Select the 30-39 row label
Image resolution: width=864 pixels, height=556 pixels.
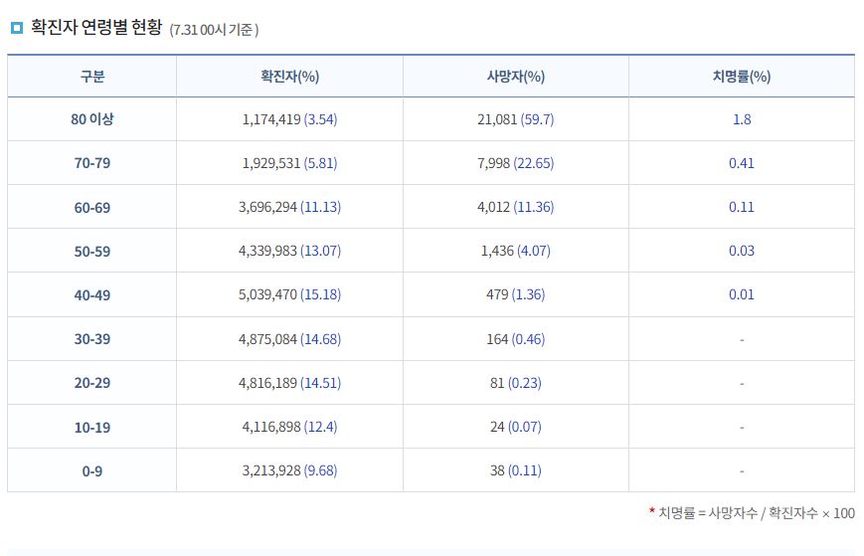coord(92,339)
